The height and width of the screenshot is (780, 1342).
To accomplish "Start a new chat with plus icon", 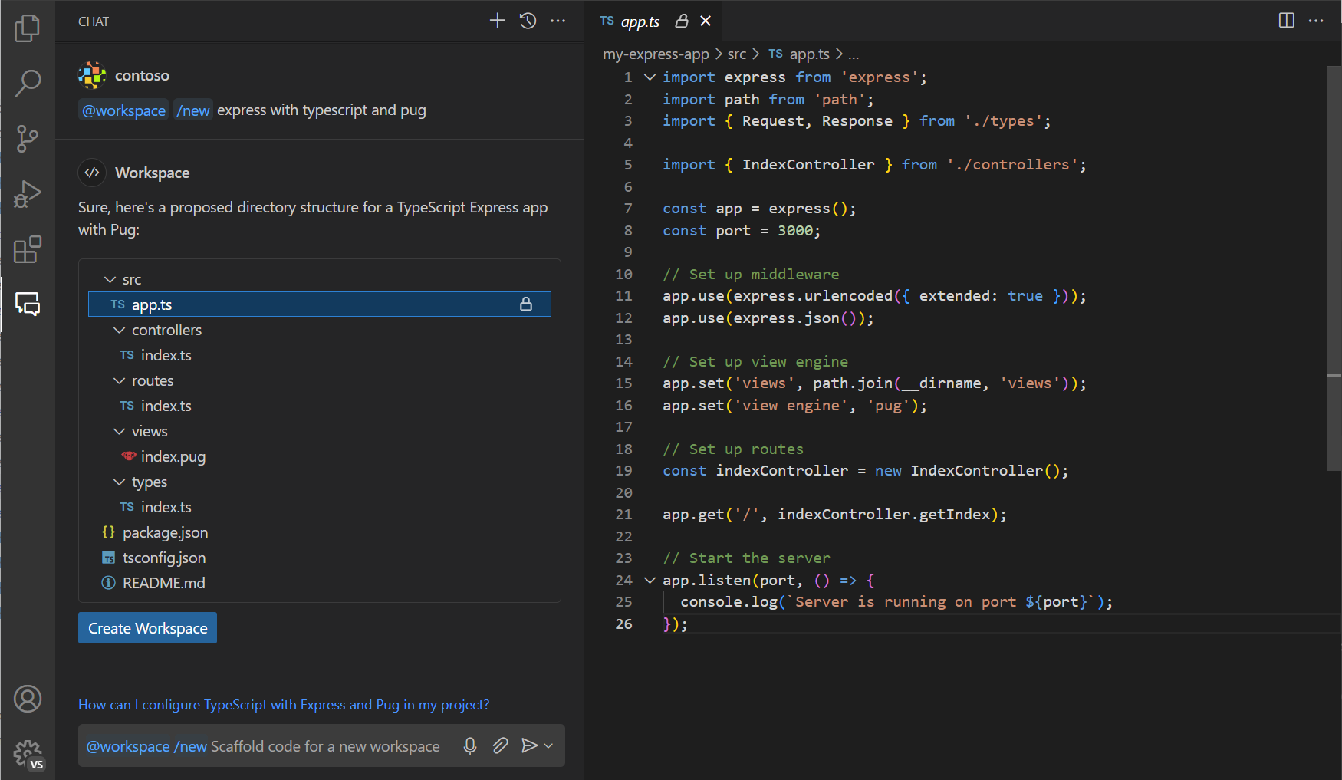I will pos(498,21).
